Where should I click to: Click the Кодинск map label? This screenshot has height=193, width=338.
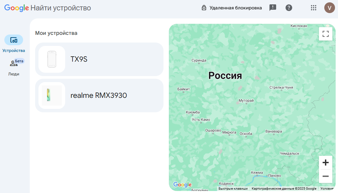226,184
